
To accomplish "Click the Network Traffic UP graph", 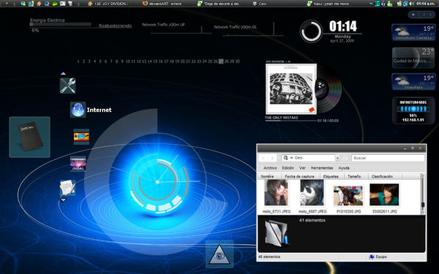I will click(x=181, y=29).
